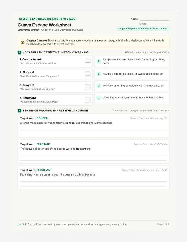Click the first answer line under RELUCTANT frame

click(94, 181)
